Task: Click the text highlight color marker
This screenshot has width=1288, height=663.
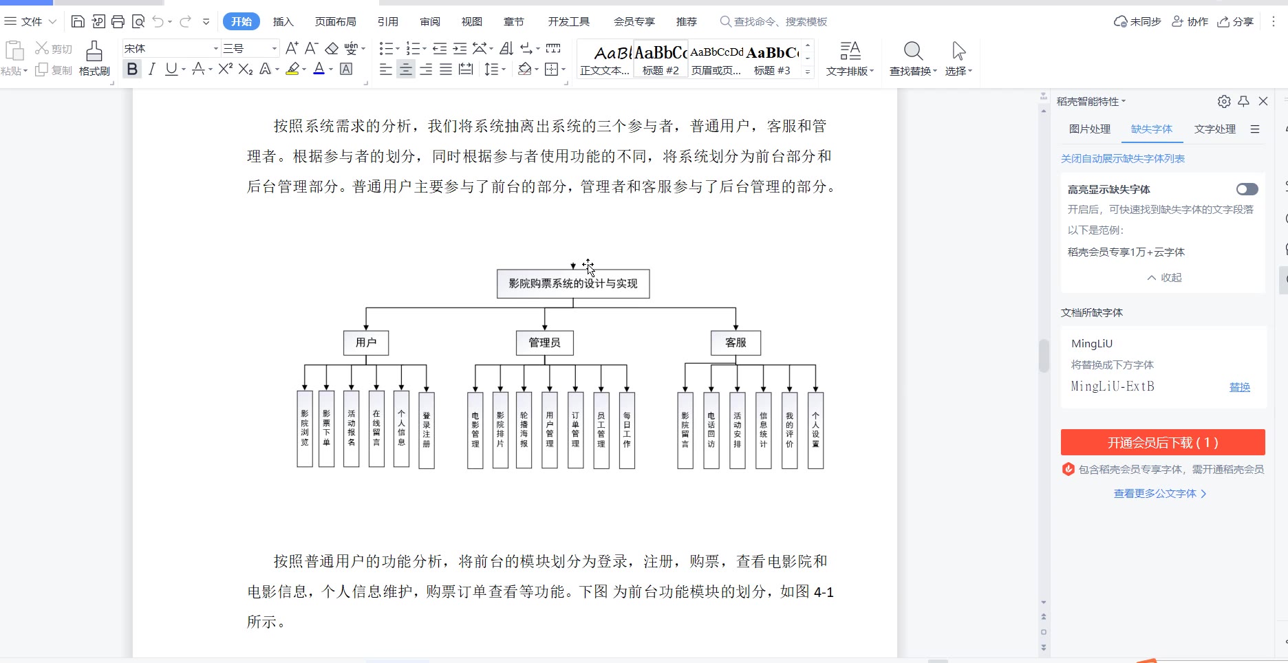Action: 292,69
